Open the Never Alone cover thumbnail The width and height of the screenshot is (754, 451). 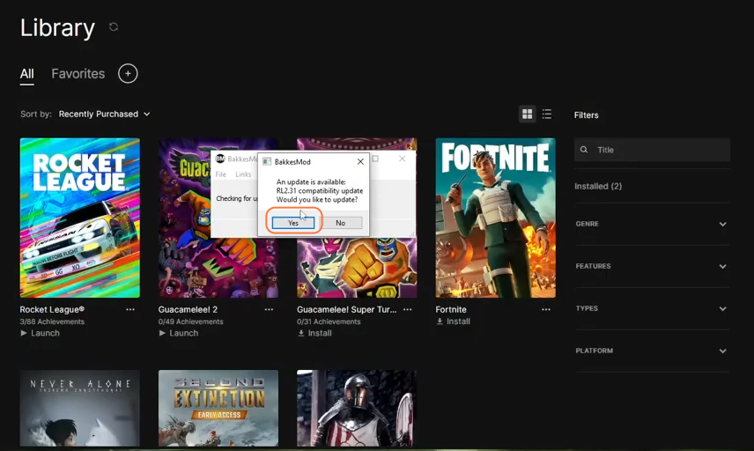(x=80, y=408)
